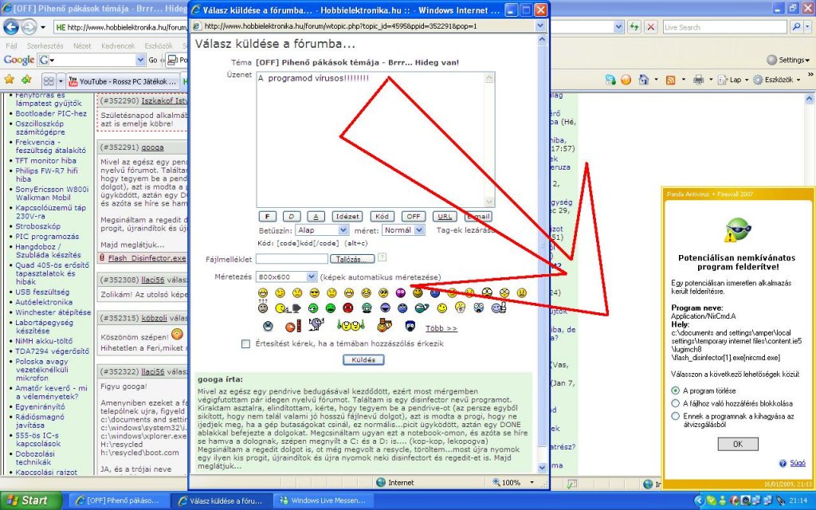Click Panda Súgó help icon
Screen dimensions: 816x510
click(783, 463)
